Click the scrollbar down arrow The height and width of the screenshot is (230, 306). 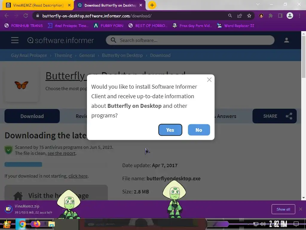pos(304,198)
